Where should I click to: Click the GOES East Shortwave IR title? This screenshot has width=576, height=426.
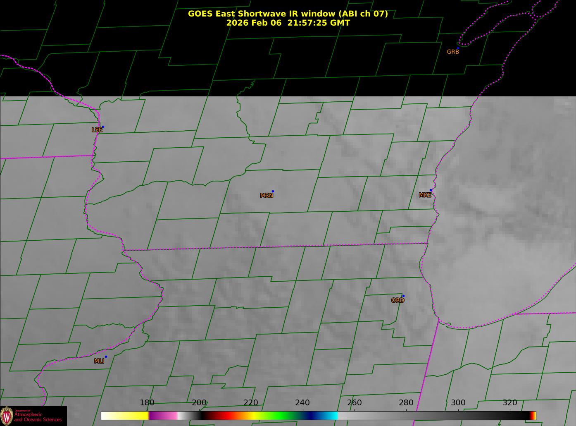point(288,14)
